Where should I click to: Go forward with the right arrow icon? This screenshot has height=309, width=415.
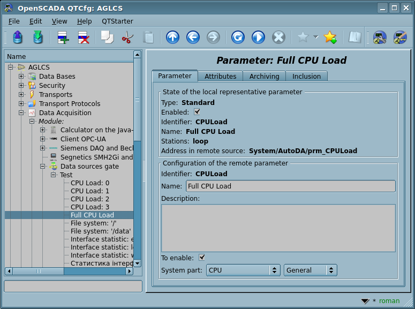pyautogui.click(x=213, y=37)
